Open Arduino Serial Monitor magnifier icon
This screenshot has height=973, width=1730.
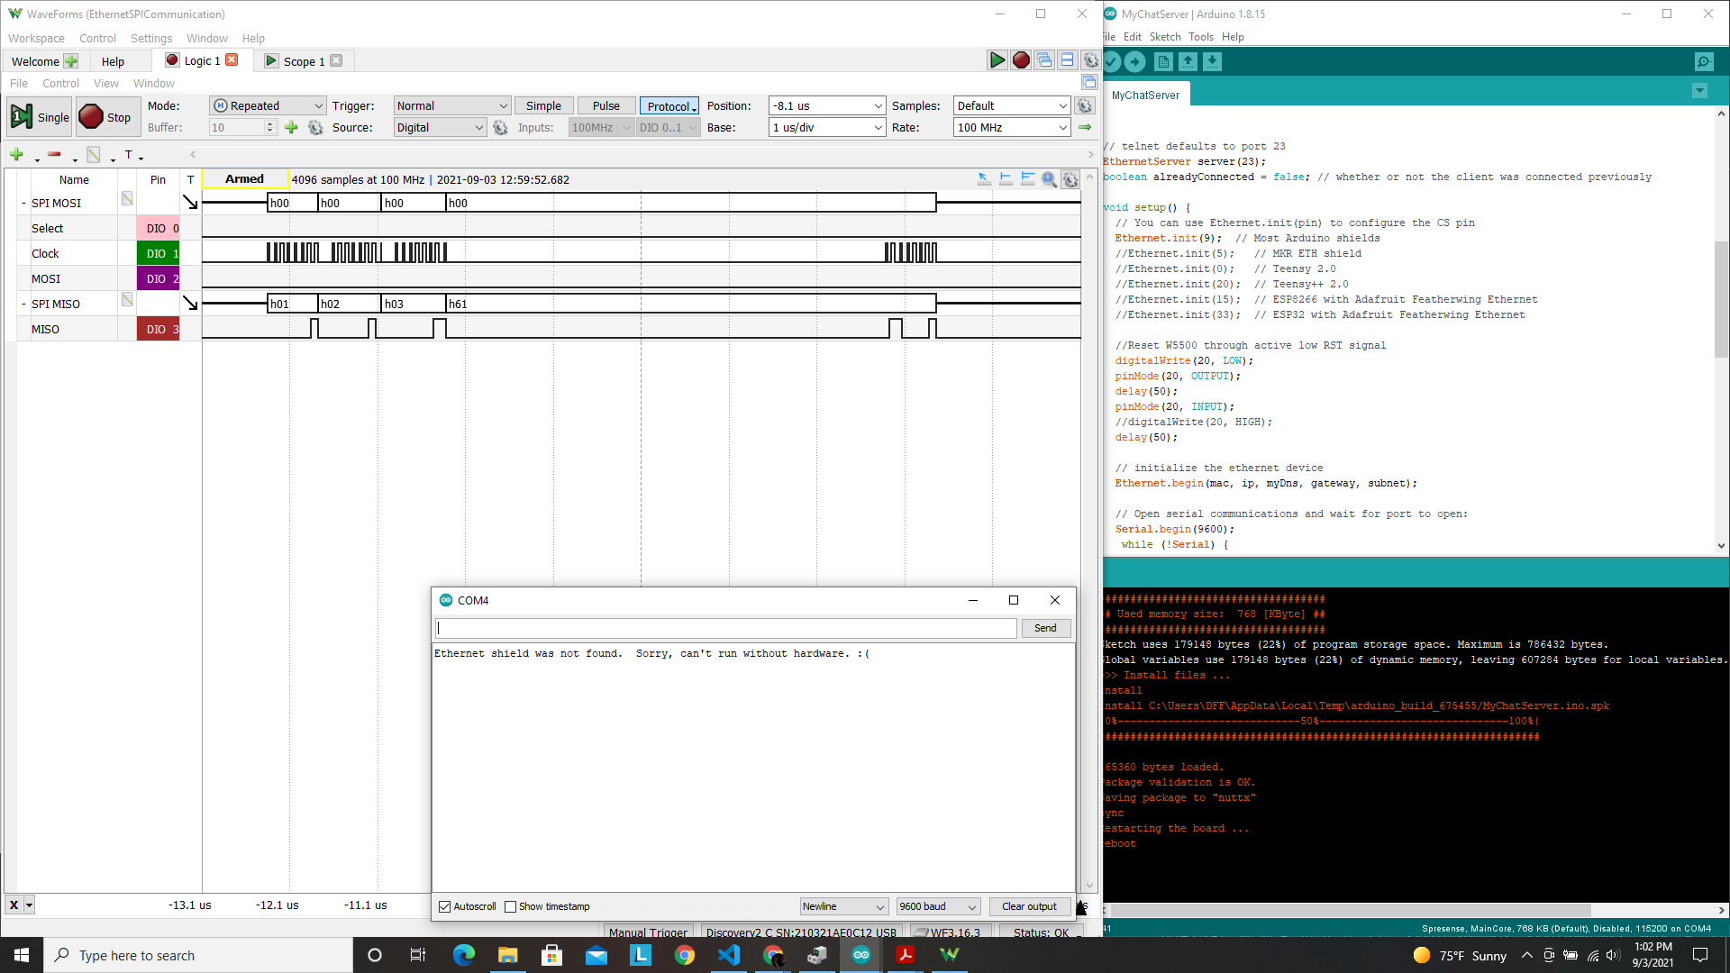click(1703, 61)
